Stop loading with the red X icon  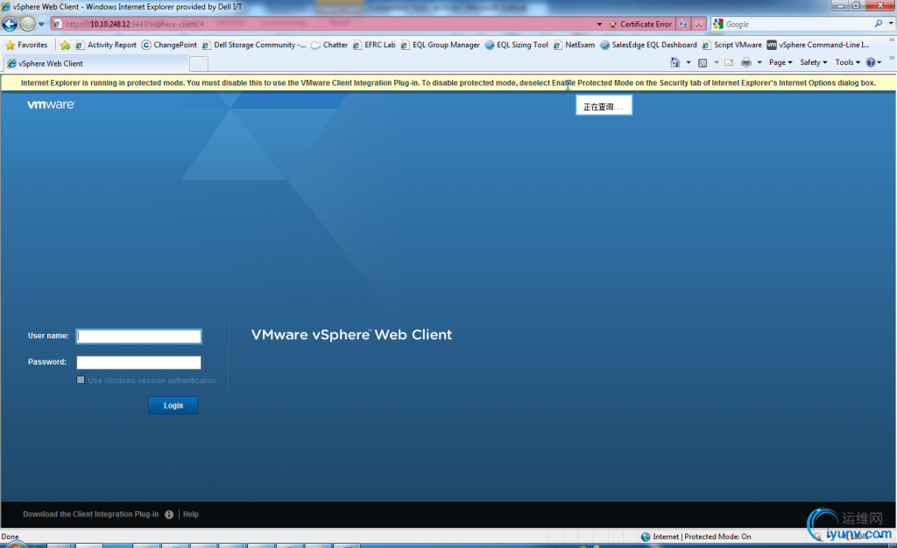698,24
